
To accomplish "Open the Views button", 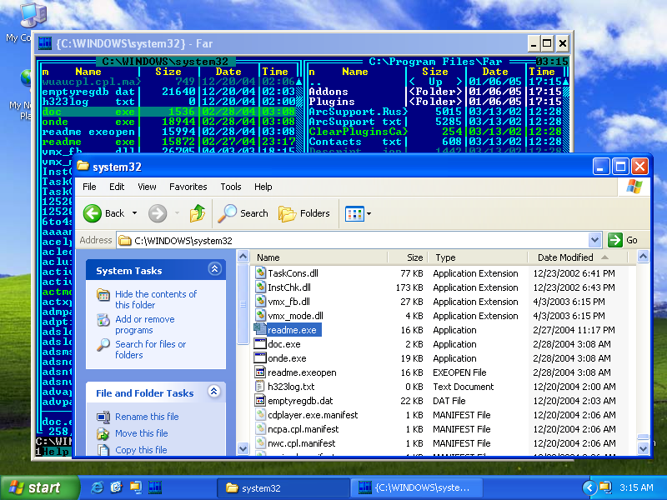I will [x=354, y=213].
